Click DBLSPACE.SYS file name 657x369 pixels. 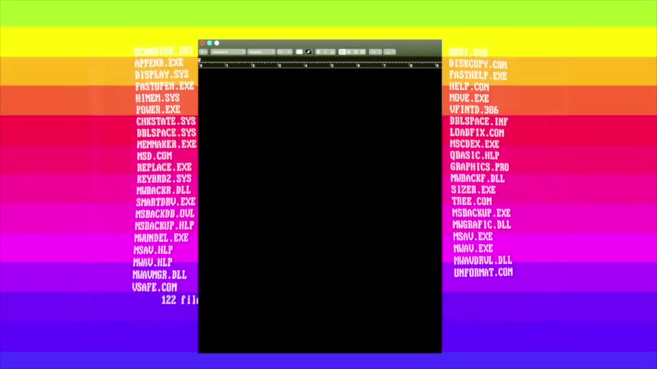166,133
